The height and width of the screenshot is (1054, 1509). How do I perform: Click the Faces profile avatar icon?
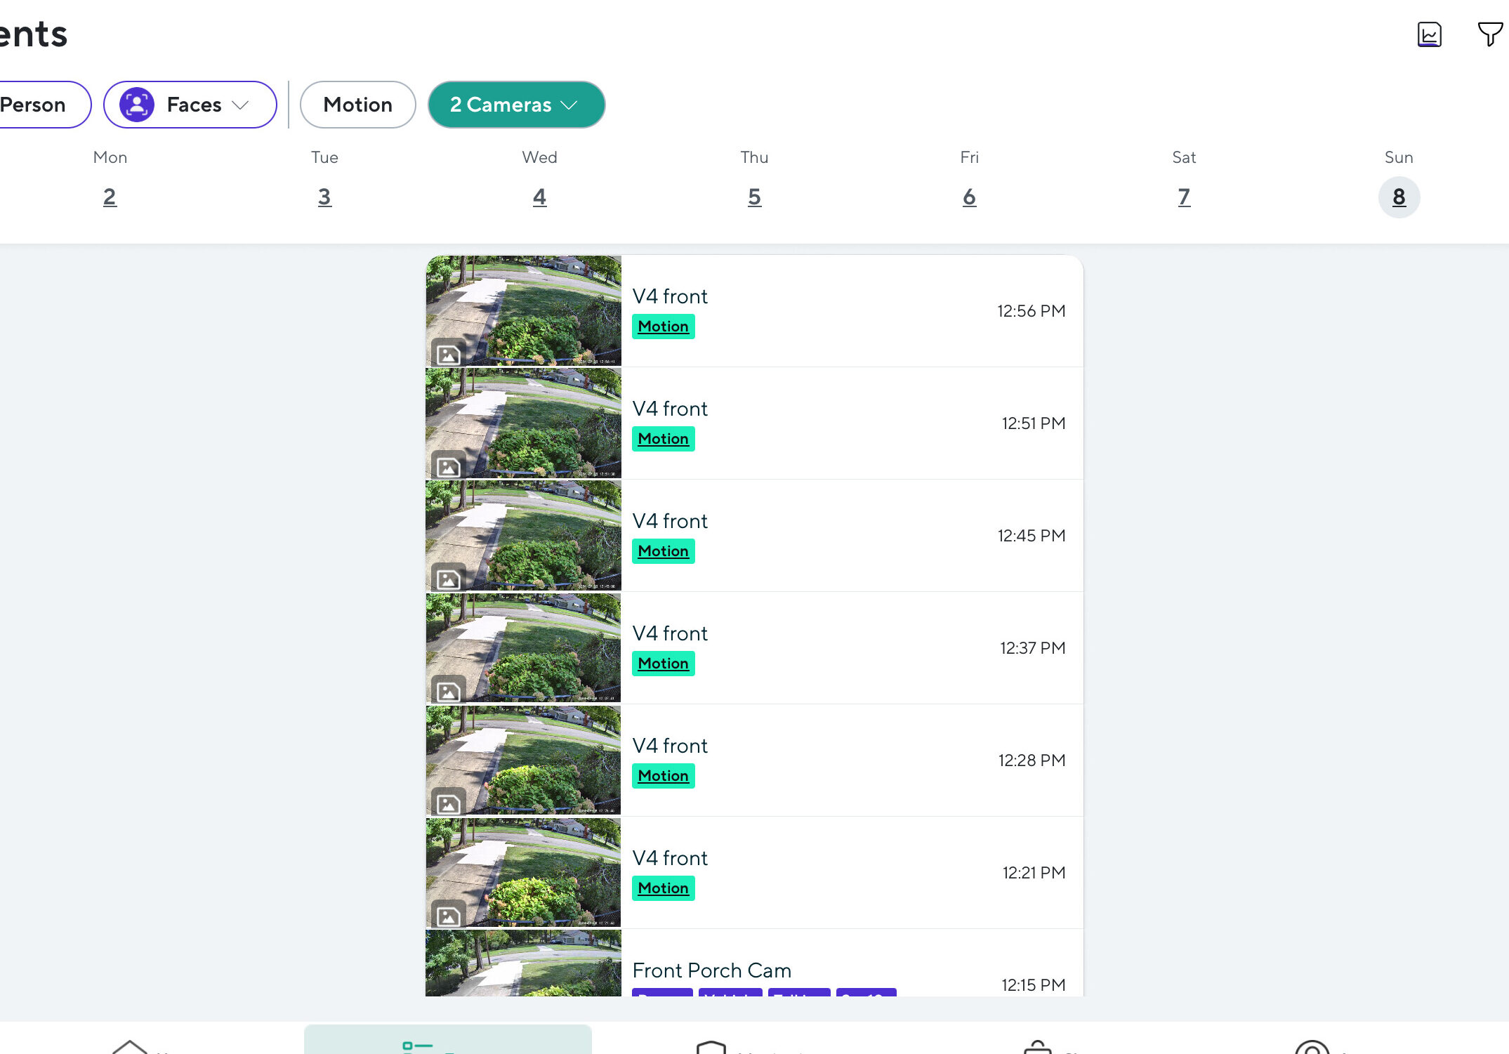click(137, 105)
